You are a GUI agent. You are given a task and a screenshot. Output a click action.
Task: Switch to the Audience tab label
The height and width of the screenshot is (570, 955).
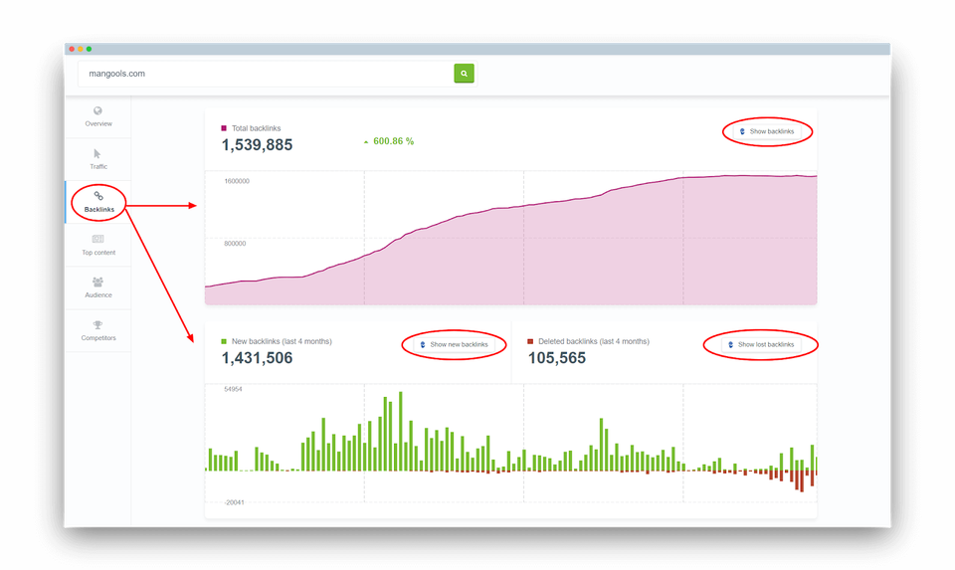[x=98, y=295]
